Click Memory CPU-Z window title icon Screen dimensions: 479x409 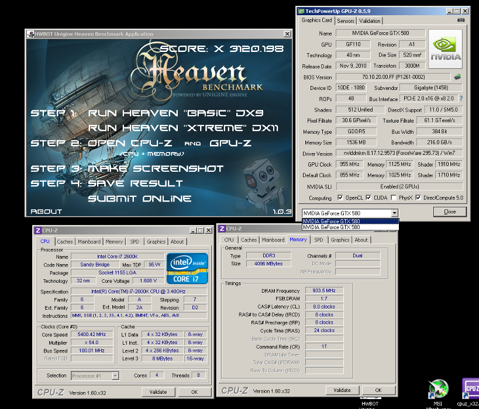point(222,228)
